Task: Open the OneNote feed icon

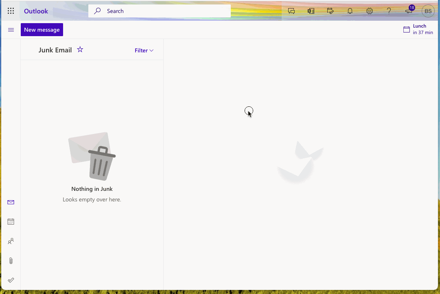Action: coord(311,11)
